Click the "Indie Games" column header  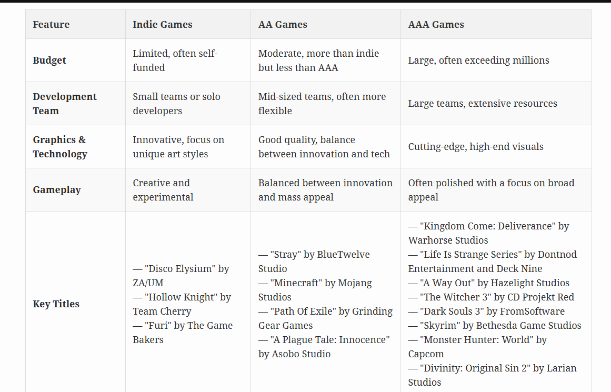(162, 25)
